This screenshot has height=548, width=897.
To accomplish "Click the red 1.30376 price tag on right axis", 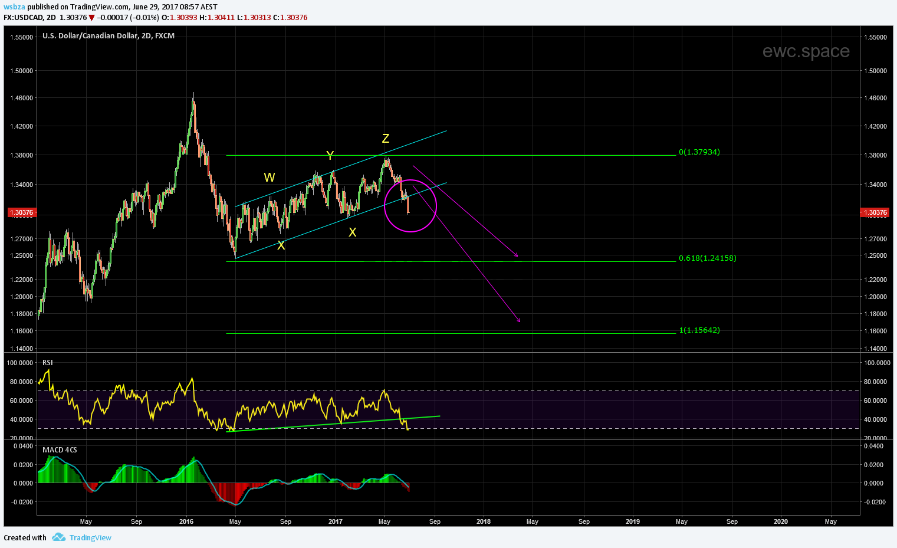I will click(875, 212).
